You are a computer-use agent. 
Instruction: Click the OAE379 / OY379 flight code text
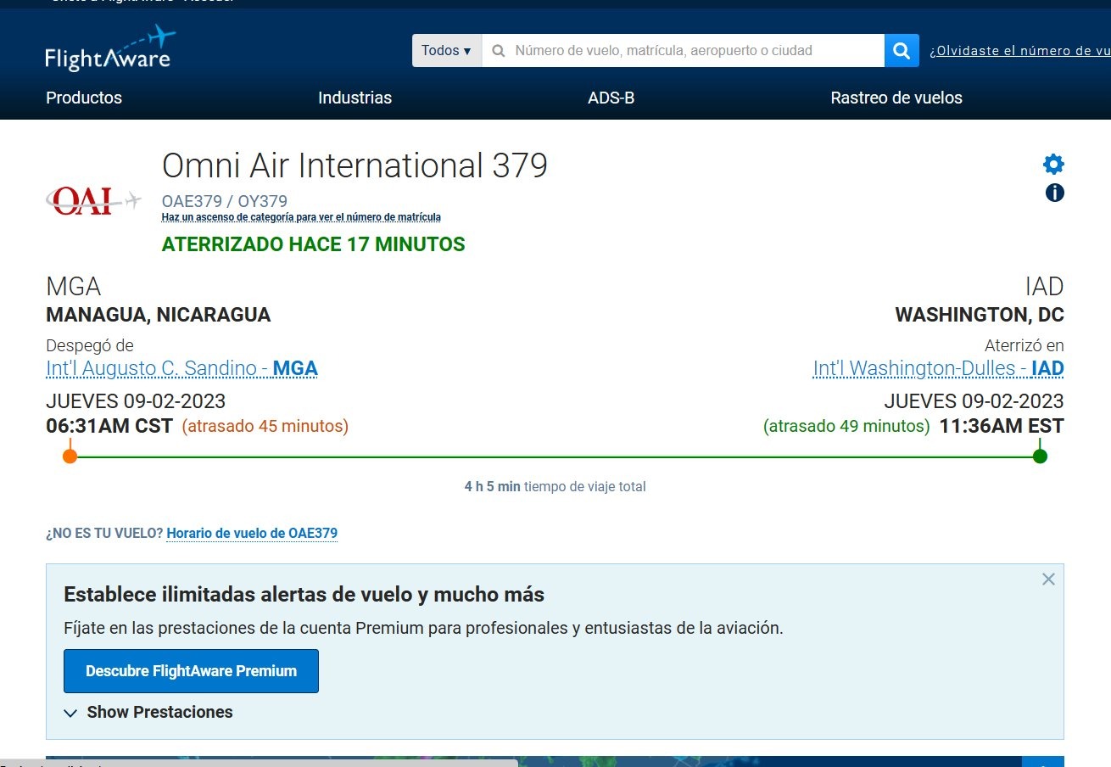tap(225, 201)
